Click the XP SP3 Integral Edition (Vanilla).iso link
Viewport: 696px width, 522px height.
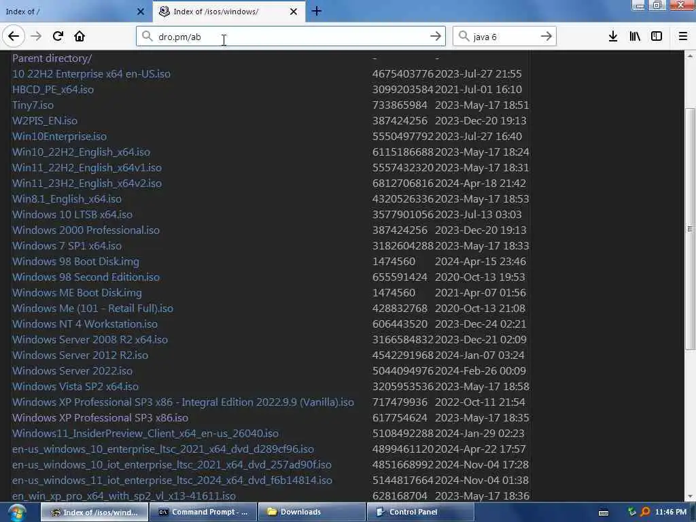(183, 402)
